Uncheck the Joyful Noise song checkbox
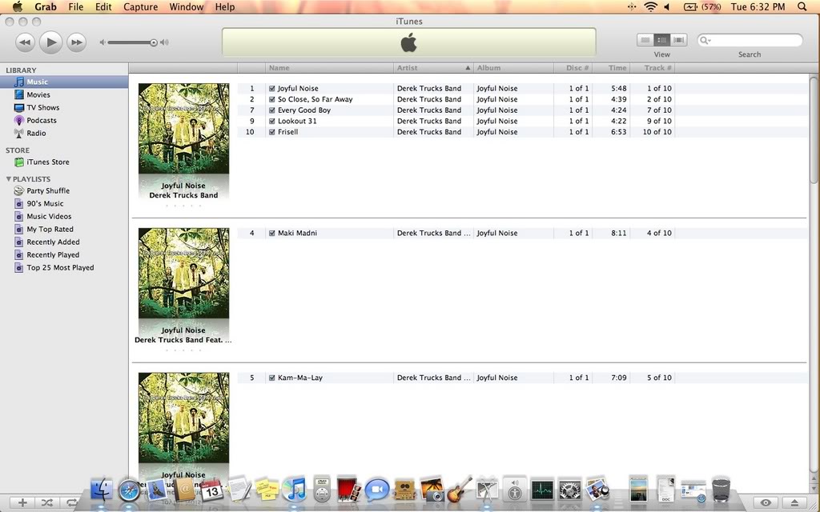This screenshot has height=512, width=820. pos(272,88)
